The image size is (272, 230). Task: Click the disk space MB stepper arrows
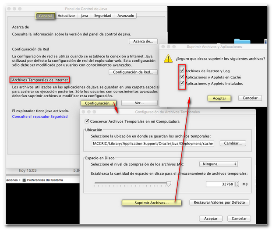tap(237, 184)
